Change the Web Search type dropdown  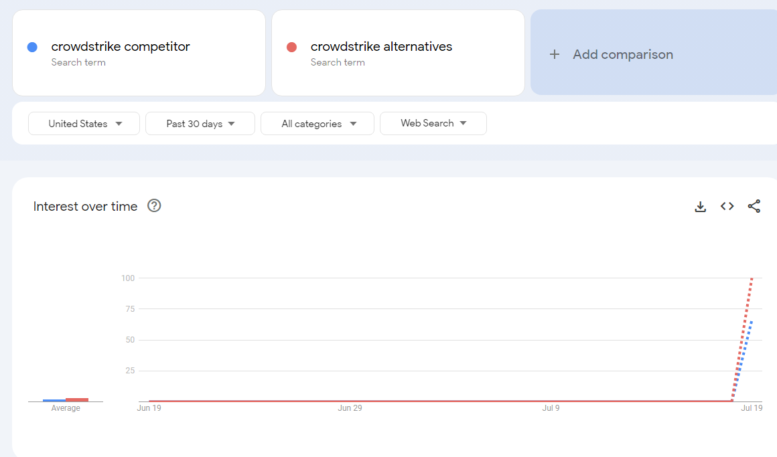point(433,124)
